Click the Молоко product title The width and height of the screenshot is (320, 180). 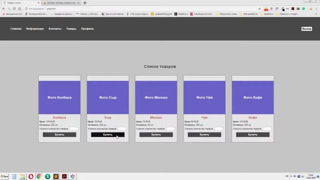[156, 117]
